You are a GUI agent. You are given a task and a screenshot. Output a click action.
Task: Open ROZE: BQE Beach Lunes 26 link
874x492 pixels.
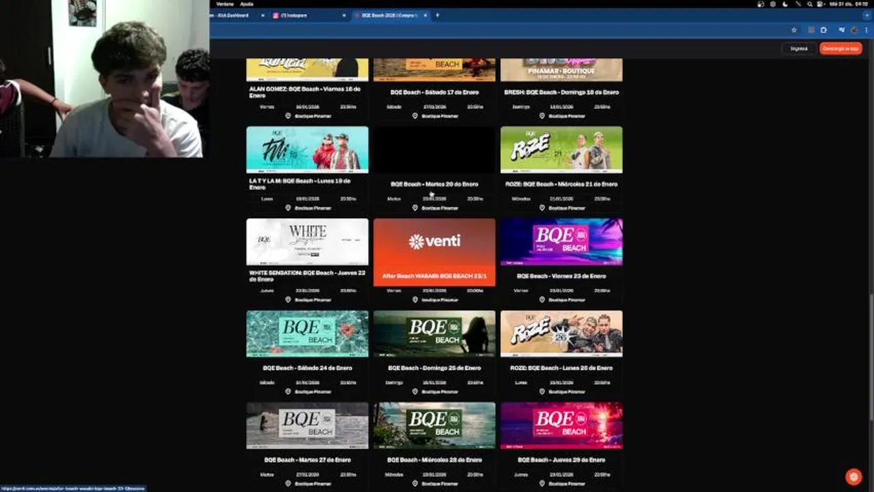(x=561, y=368)
